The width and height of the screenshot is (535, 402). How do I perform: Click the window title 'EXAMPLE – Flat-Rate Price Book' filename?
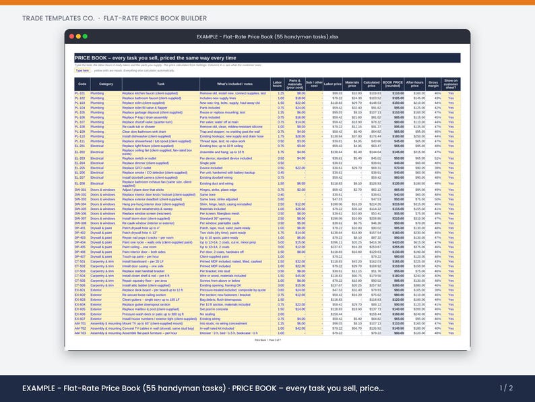[267, 36]
